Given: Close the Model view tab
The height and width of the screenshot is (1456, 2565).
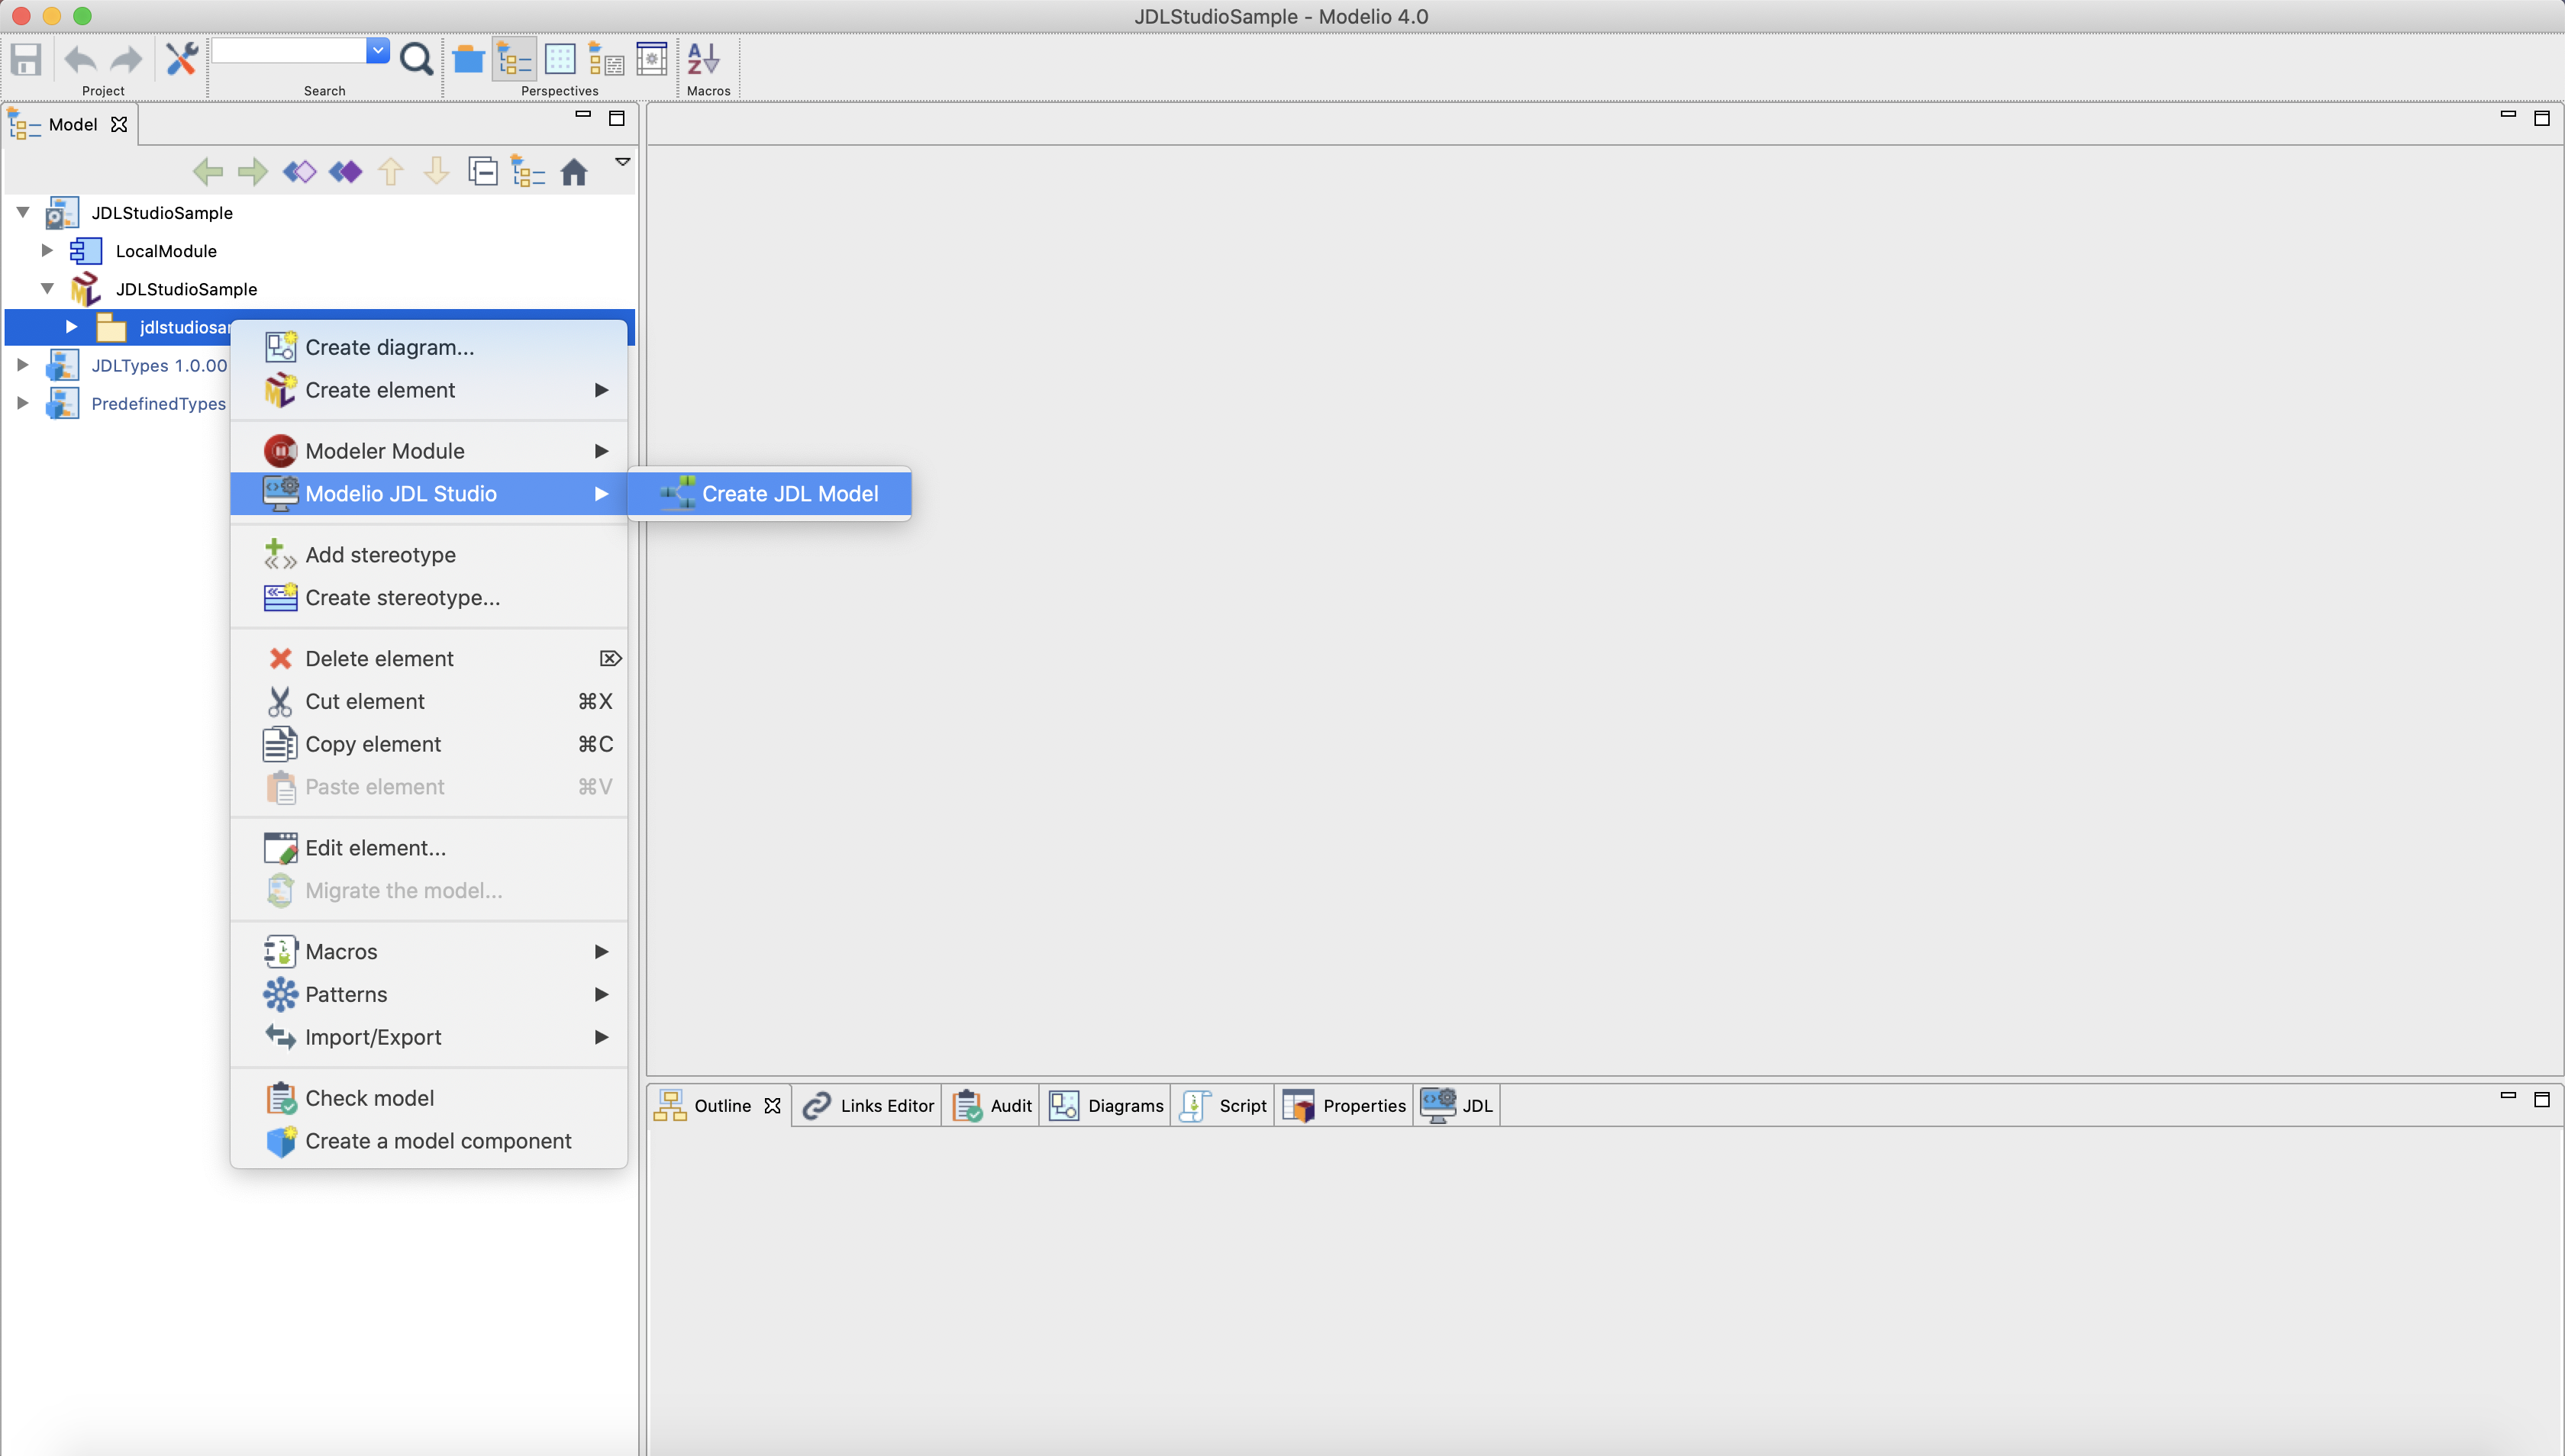Looking at the screenshot, I should 119,124.
